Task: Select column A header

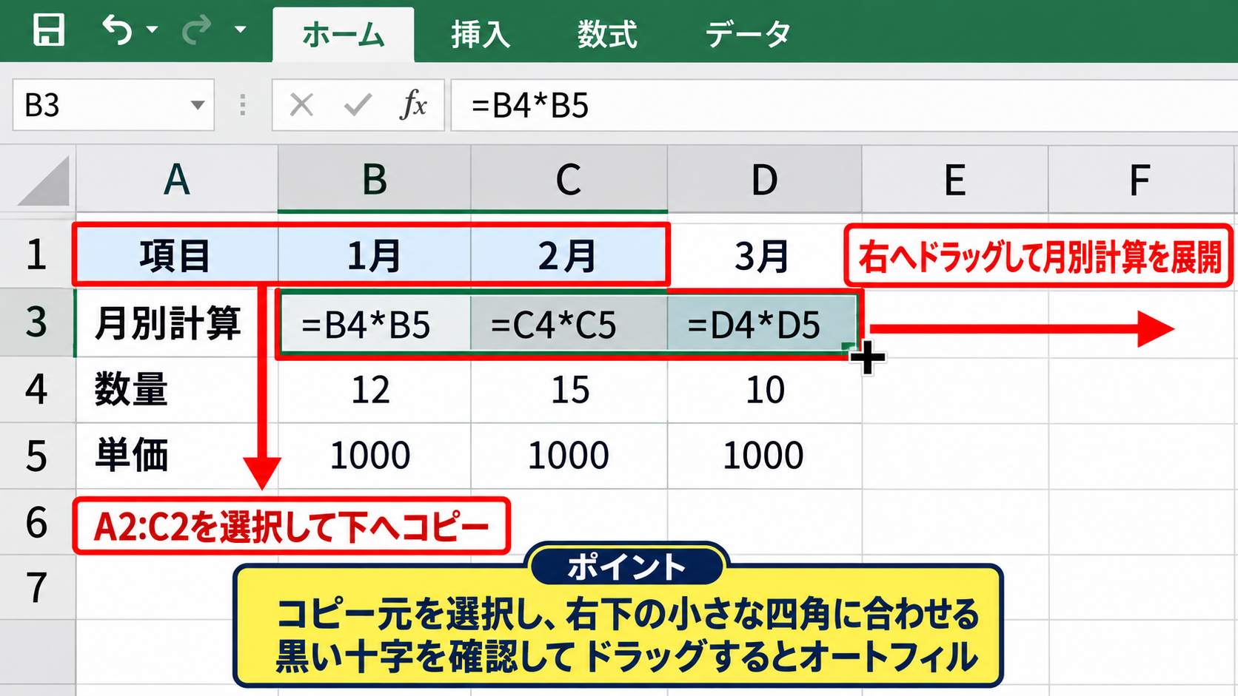Action: (x=177, y=180)
